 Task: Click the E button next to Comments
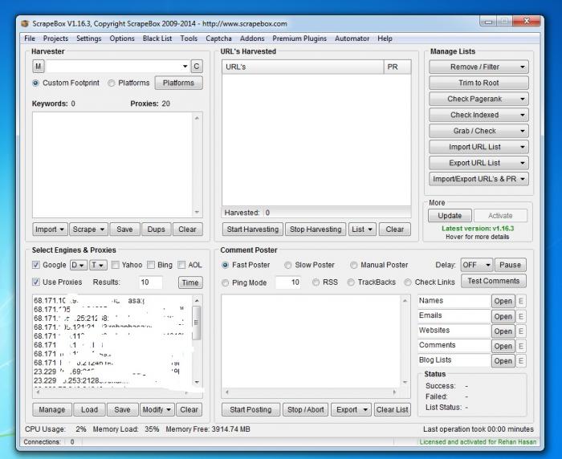point(521,346)
